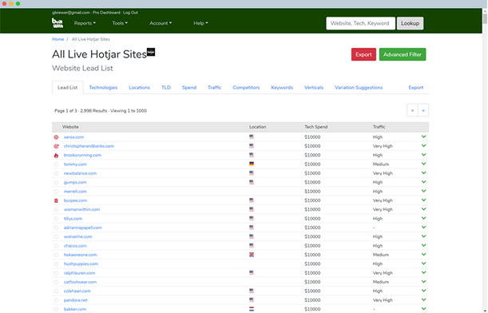Click the UK flag for hokaoneone.com
The height and width of the screenshot is (313, 488).
click(x=252, y=255)
